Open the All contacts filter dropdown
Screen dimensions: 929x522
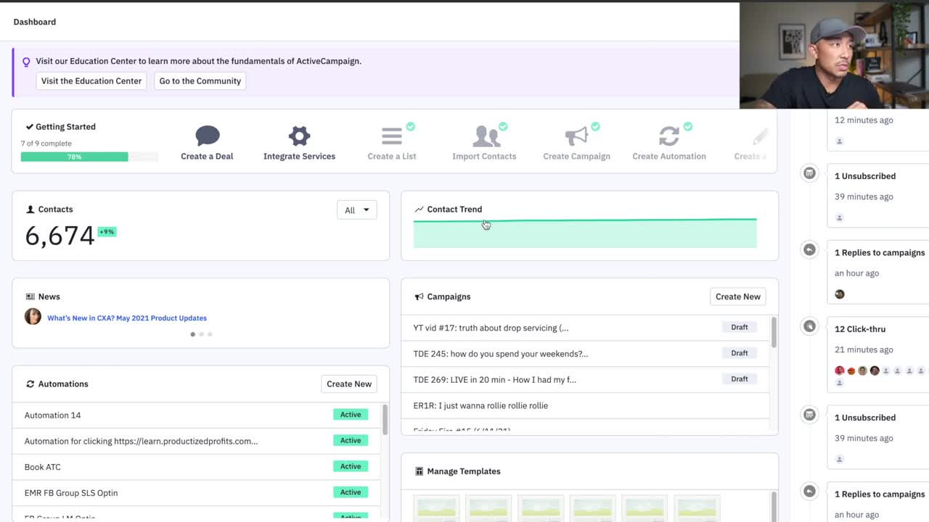point(357,210)
